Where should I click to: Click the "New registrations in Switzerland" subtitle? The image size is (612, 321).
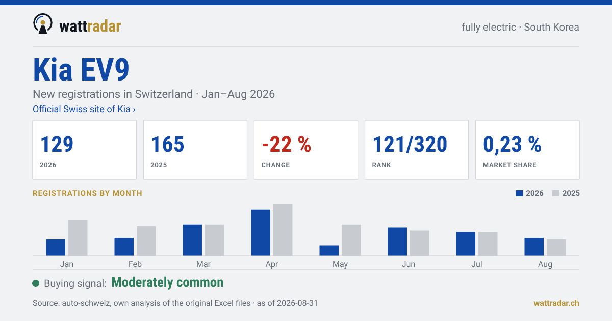[112, 94]
